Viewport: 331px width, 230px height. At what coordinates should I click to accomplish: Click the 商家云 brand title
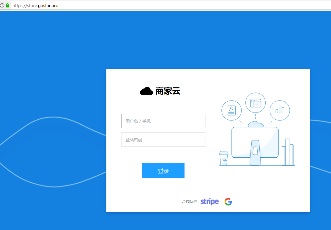(x=168, y=91)
